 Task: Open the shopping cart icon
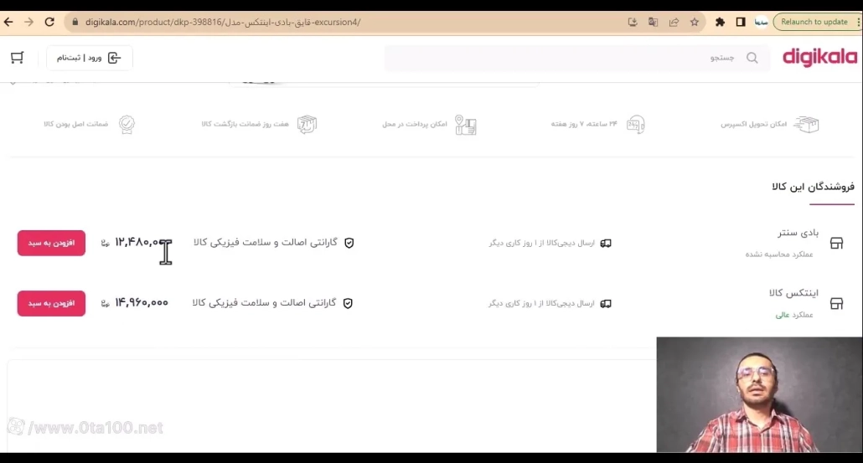tap(17, 58)
